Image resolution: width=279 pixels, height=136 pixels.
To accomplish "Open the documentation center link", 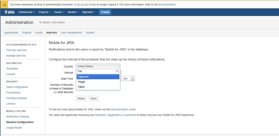I will pos(123,109).
